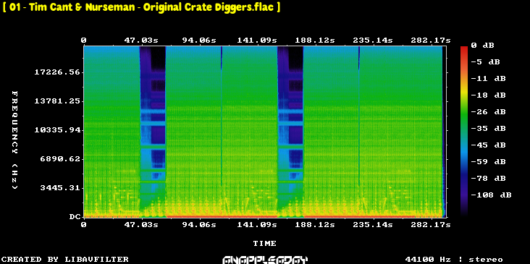Click the top '188.12s' time label
This screenshot has height=264, width=530.
click(x=315, y=41)
